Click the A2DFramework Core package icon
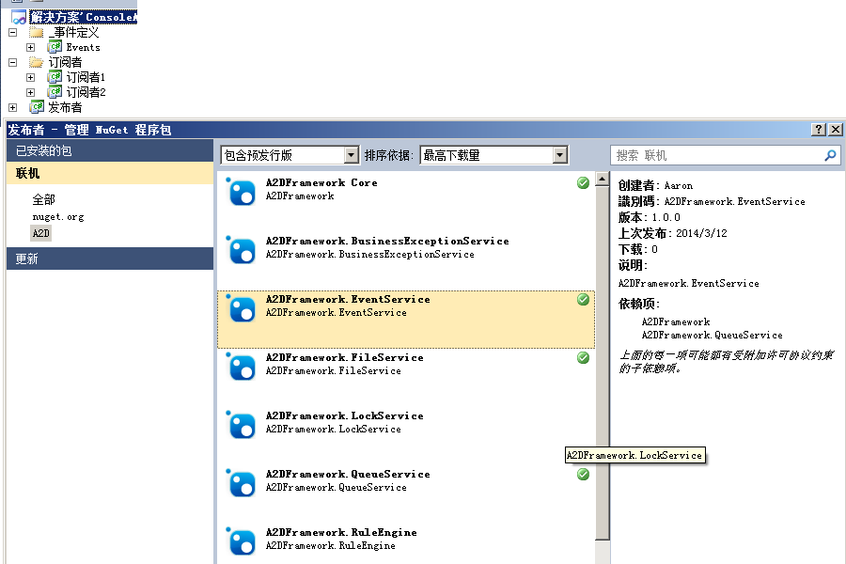Viewport: 846px width, 564px height. coord(241,192)
